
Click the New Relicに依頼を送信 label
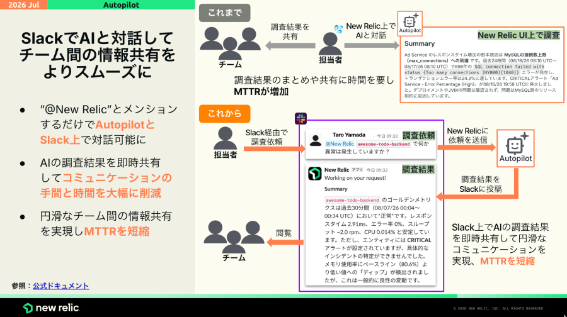(467, 135)
